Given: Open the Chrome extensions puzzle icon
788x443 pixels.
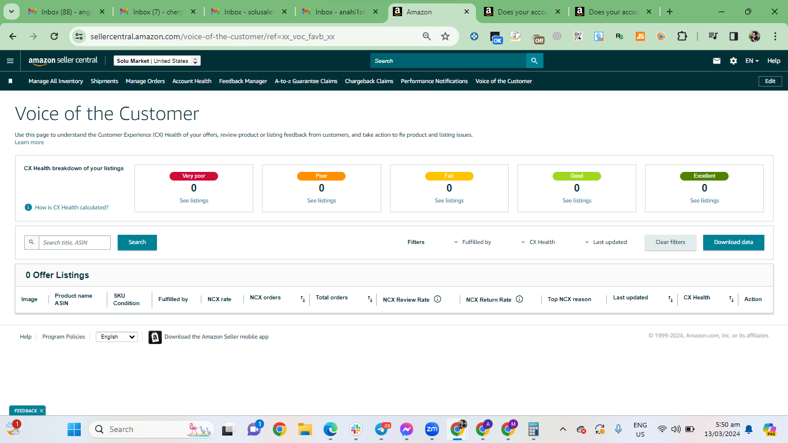Looking at the screenshot, I should (x=682, y=36).
